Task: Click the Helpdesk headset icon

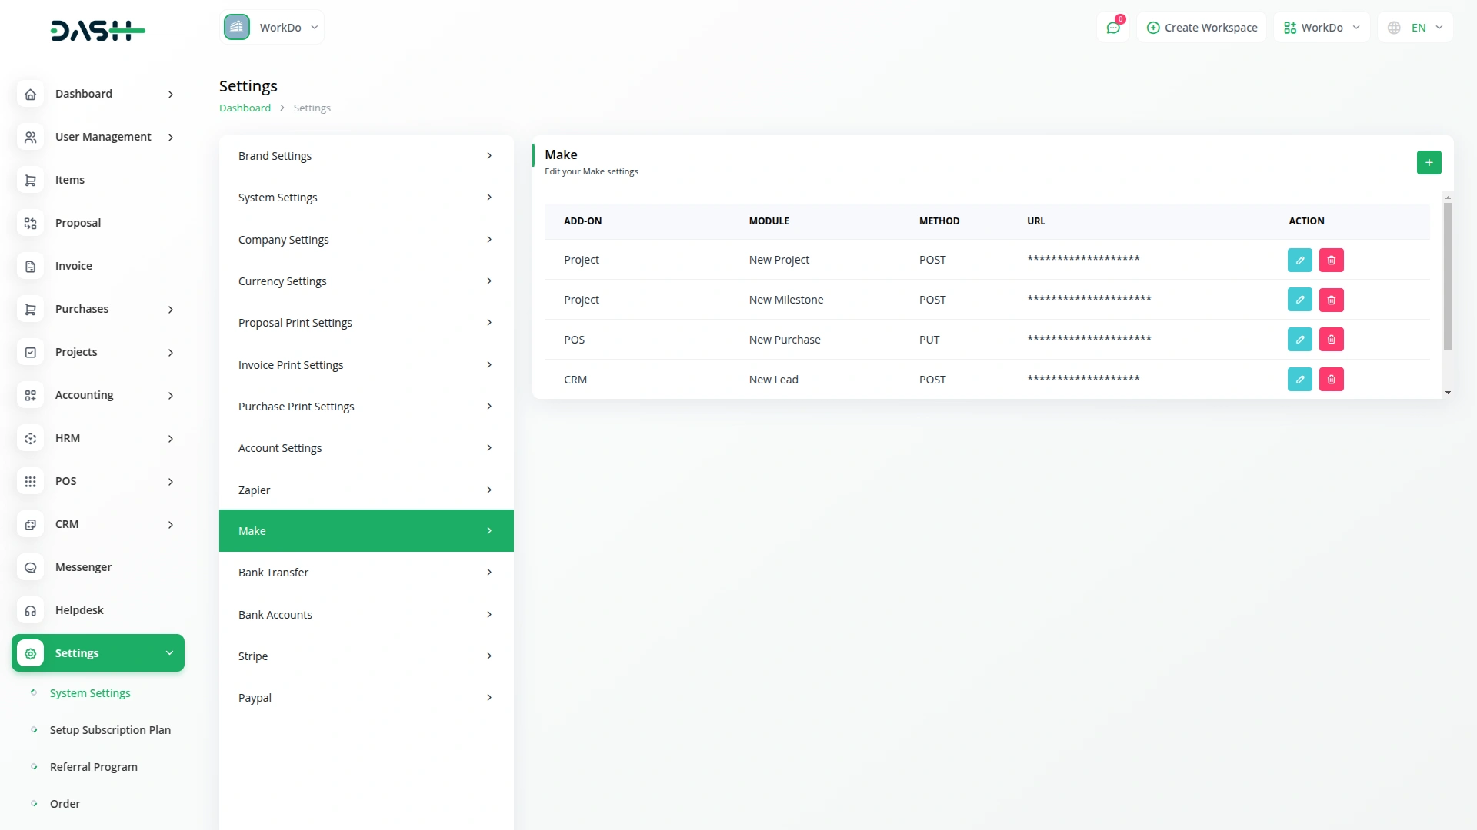Action: (30, 610)
